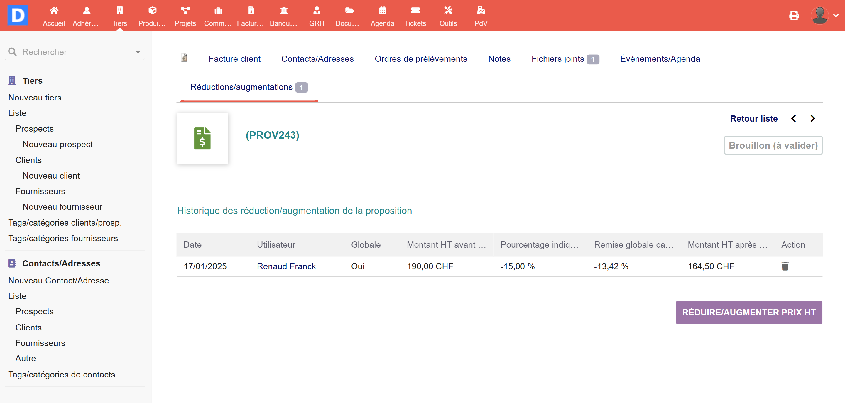Open the Agenda calendar icon
The width and height of the screenshot is (845, 403).
pos(382,11)
